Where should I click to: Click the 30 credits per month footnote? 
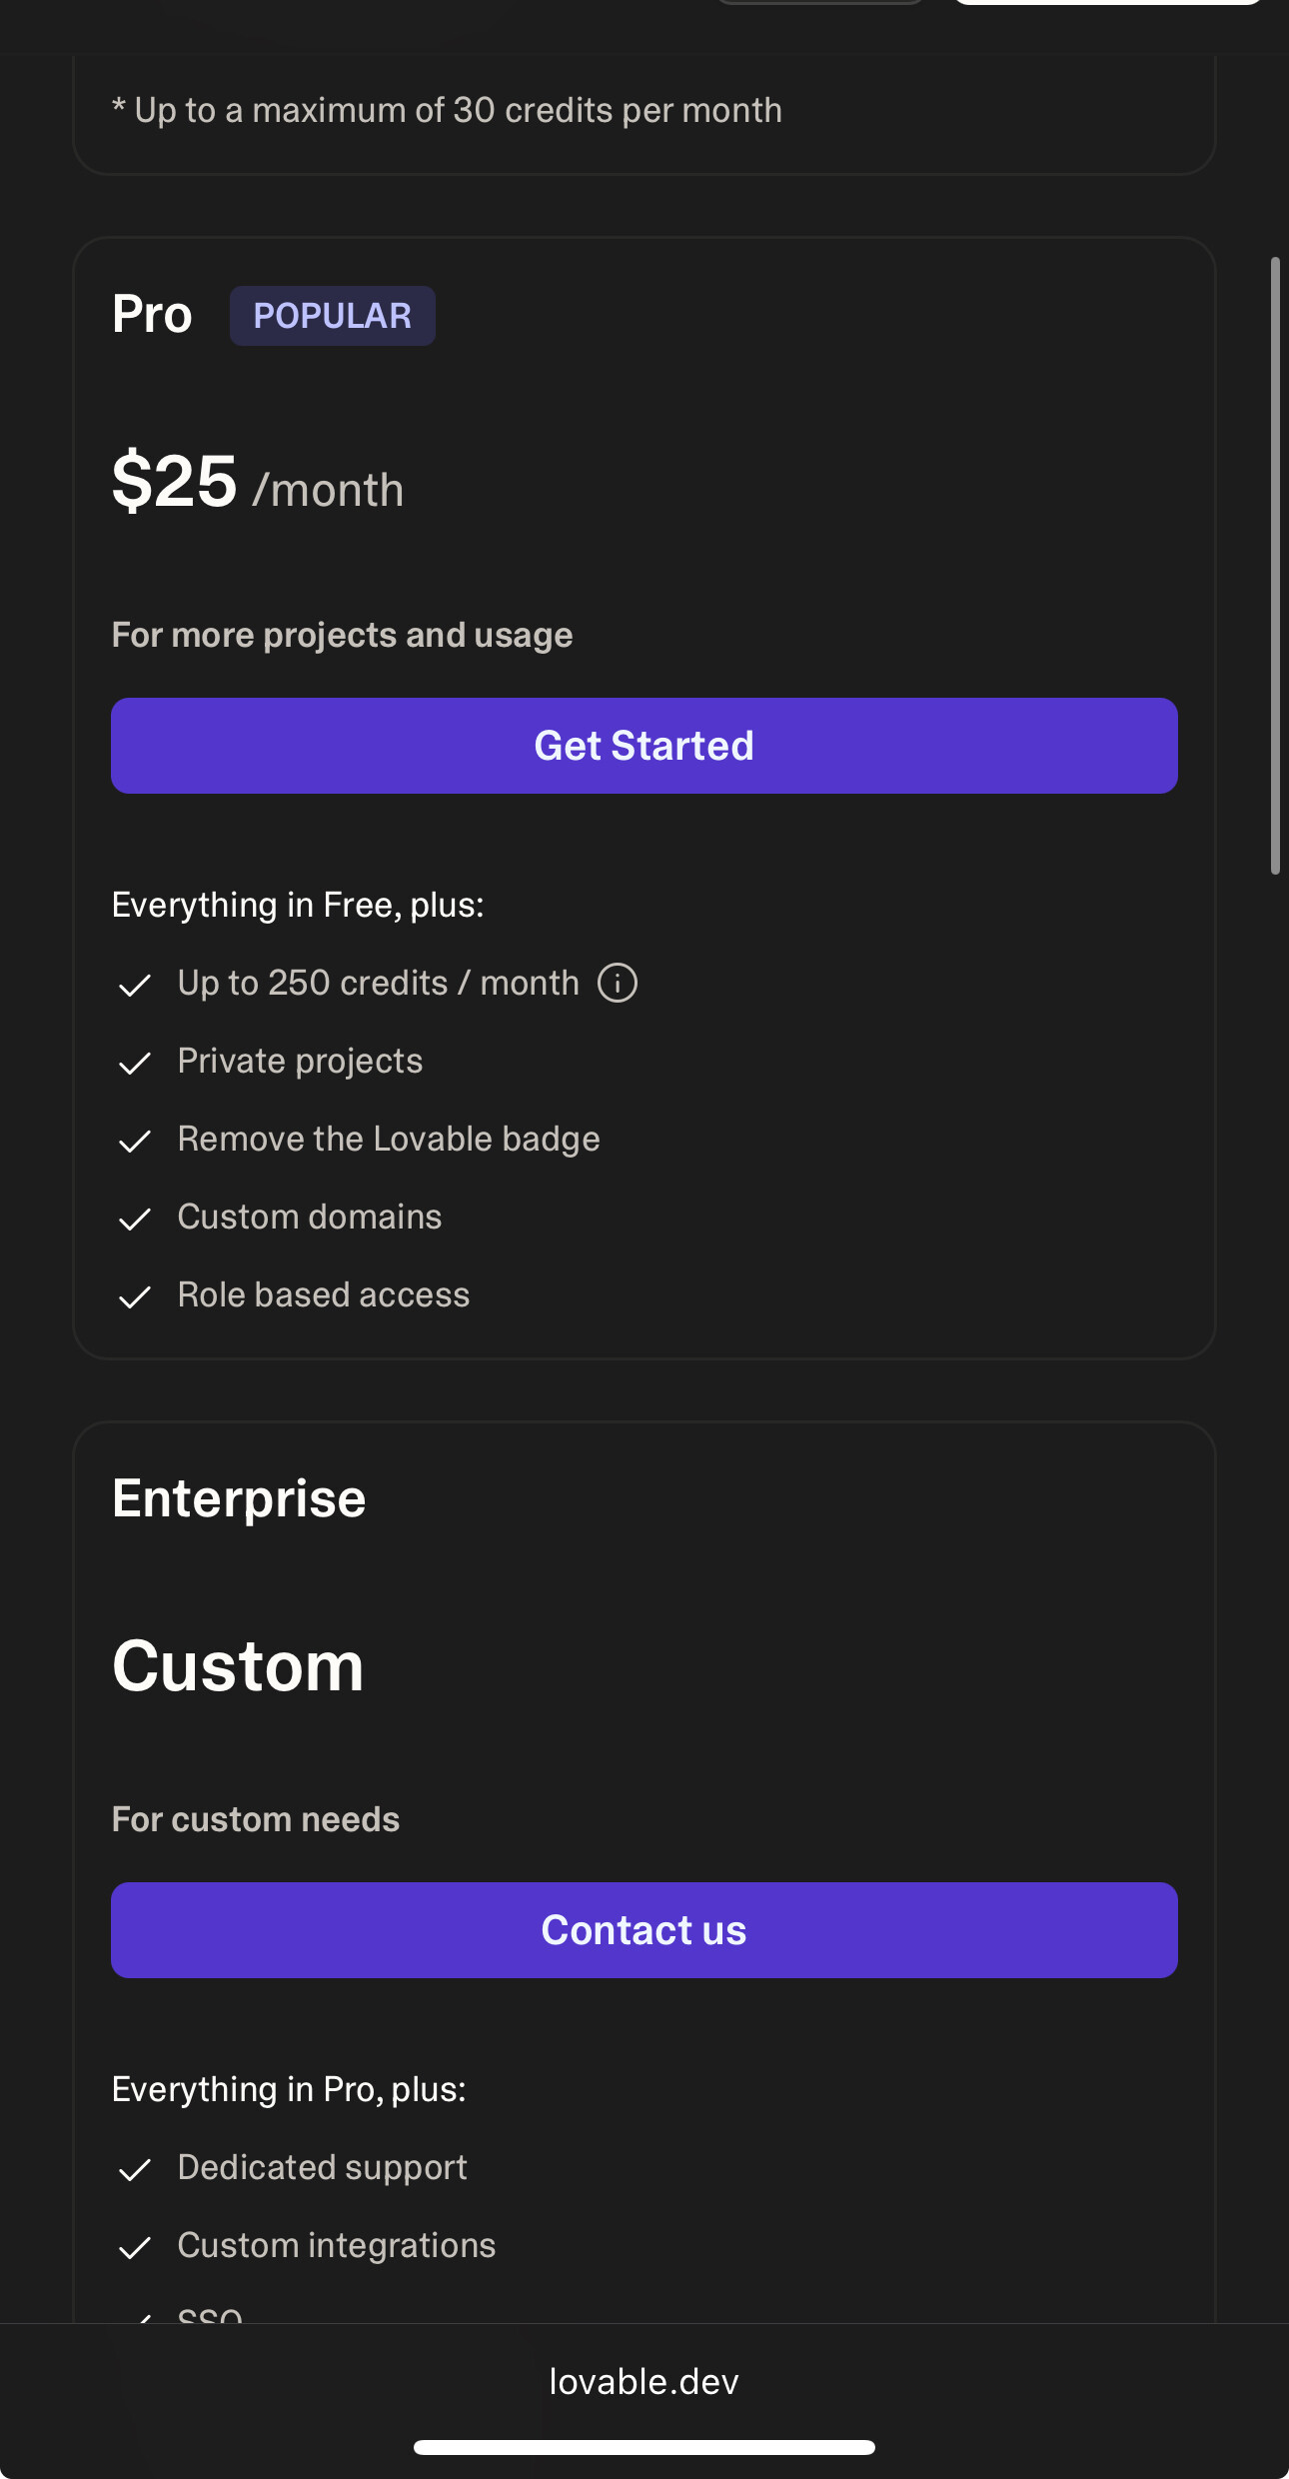point(447,110)
